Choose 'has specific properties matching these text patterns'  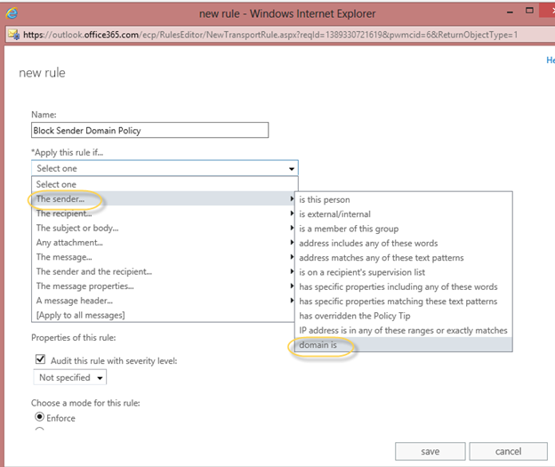(404, 301)
